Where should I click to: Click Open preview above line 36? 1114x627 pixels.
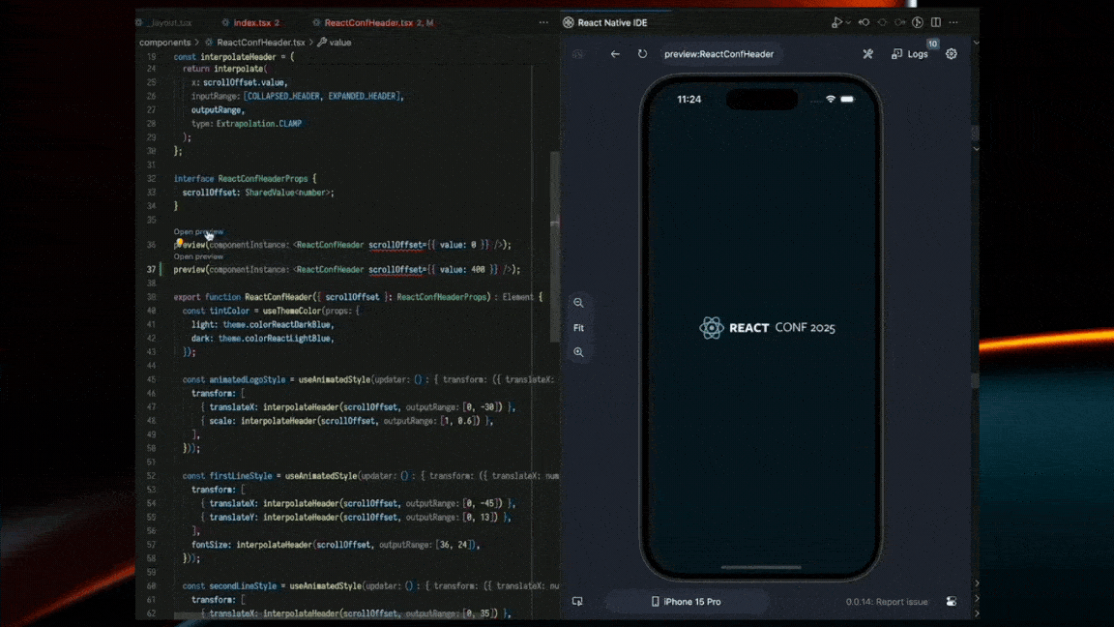point(198,232)
